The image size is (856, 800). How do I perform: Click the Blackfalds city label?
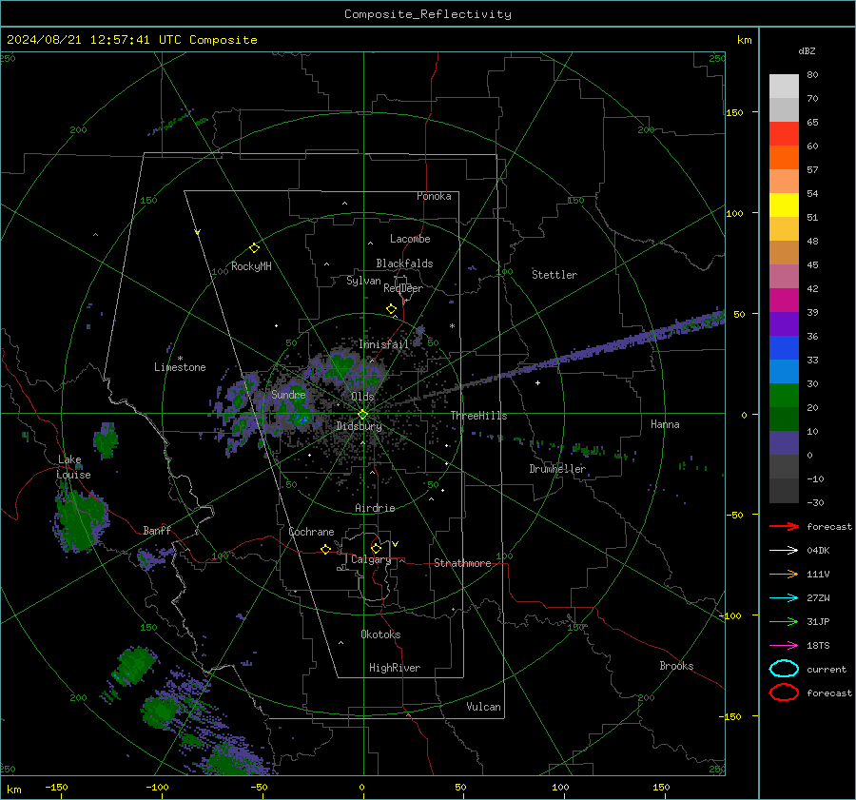click(x=404, y=263)
